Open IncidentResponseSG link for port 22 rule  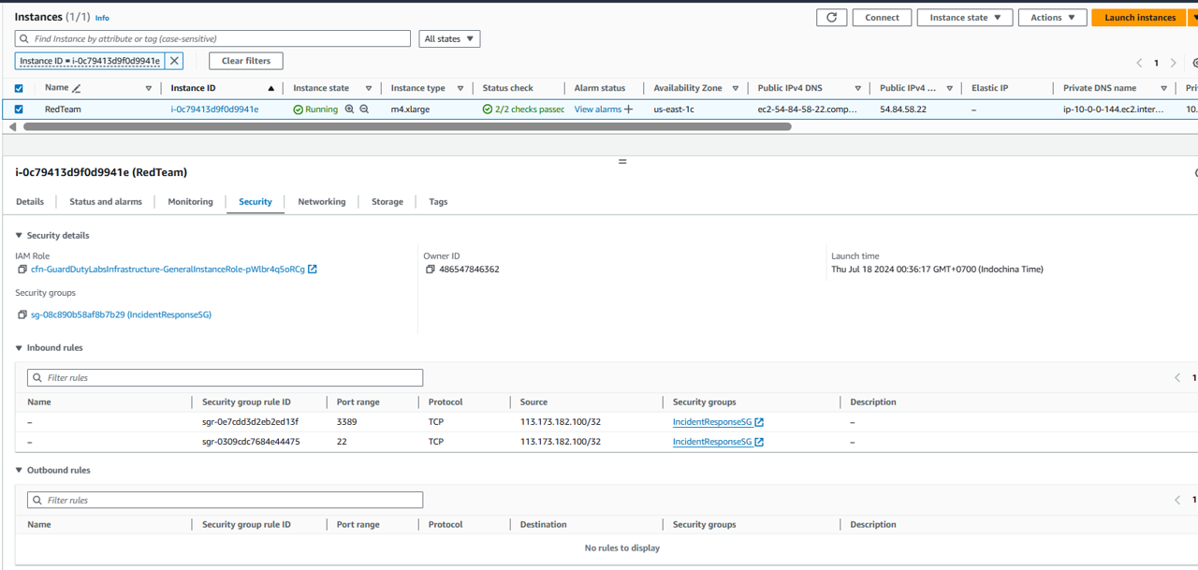(x=712, y=442)
